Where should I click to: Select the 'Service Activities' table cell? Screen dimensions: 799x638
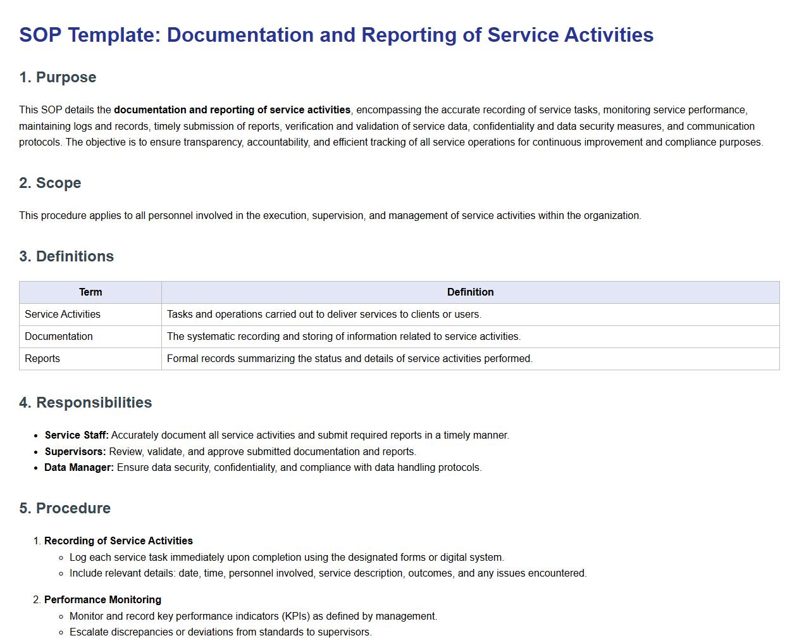63,315
